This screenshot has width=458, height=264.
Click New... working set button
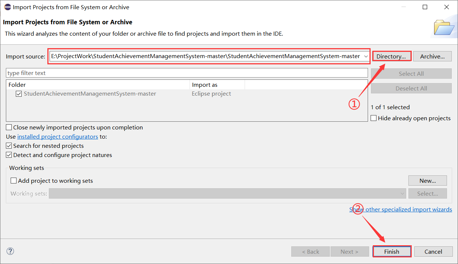pyautogui.click(x=428, y=181)
